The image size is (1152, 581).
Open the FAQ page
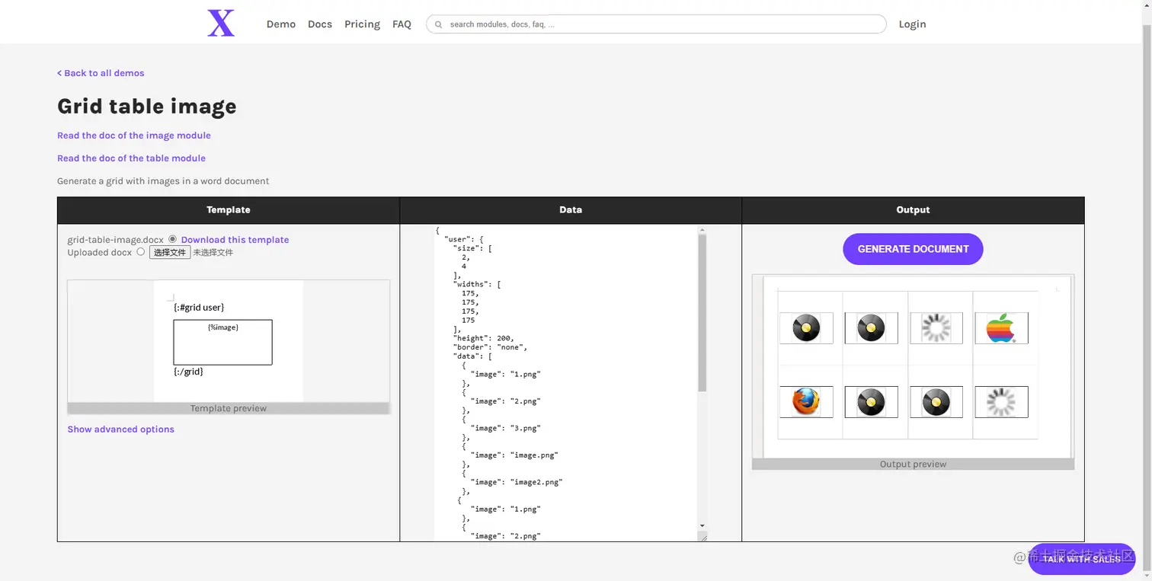pos(402,24)
